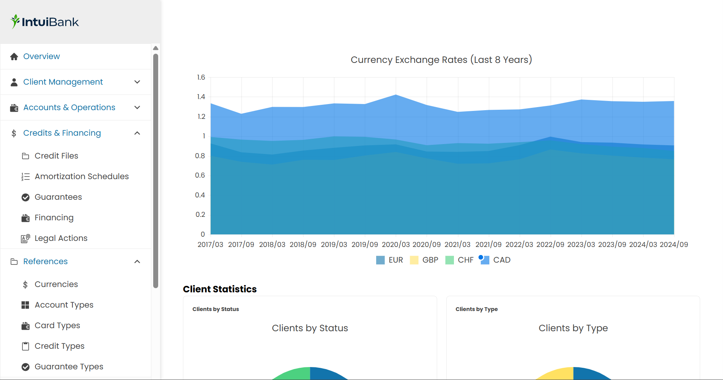Click the References folder icon
Screen dimensions: 723x380
point(14,261)
